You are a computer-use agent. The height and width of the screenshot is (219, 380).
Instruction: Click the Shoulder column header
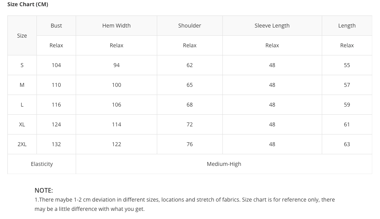[189, 26]
